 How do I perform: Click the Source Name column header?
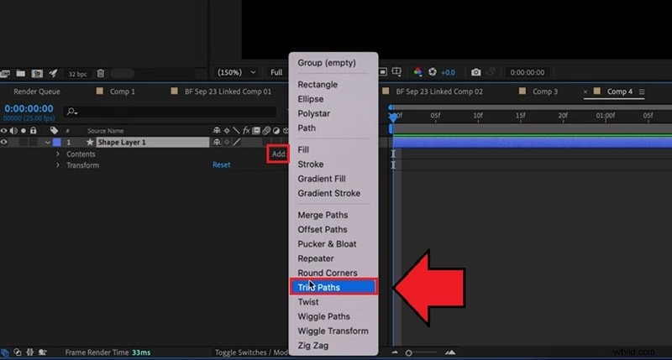(106, 131)
